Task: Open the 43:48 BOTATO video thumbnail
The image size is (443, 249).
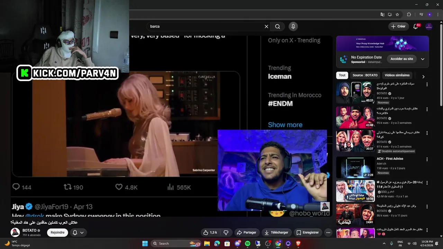Action: (355, 117)
